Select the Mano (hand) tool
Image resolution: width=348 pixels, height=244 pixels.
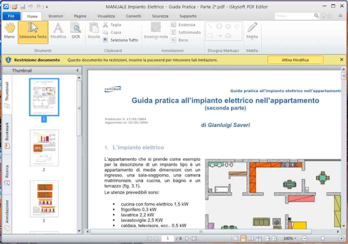(9, 31)
